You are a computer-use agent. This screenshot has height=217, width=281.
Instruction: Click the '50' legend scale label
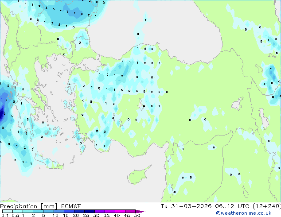coord(137,215)
